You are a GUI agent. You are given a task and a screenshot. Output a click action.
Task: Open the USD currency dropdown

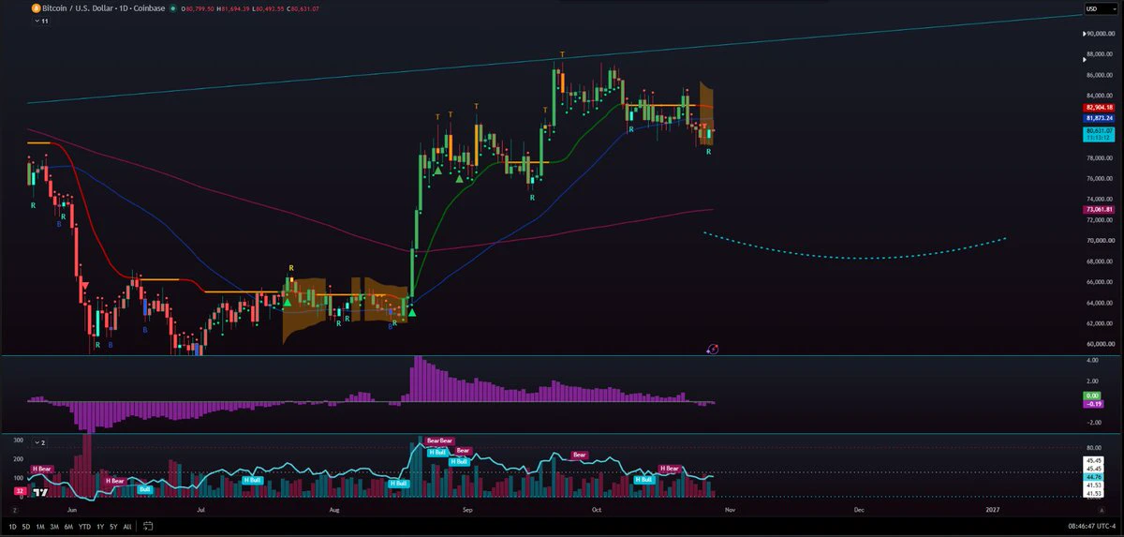pos(1092,8)
